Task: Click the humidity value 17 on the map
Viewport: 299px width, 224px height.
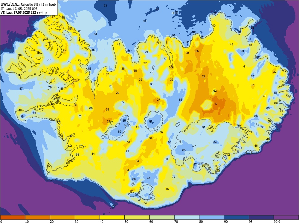Action: [x=216, y=104]
